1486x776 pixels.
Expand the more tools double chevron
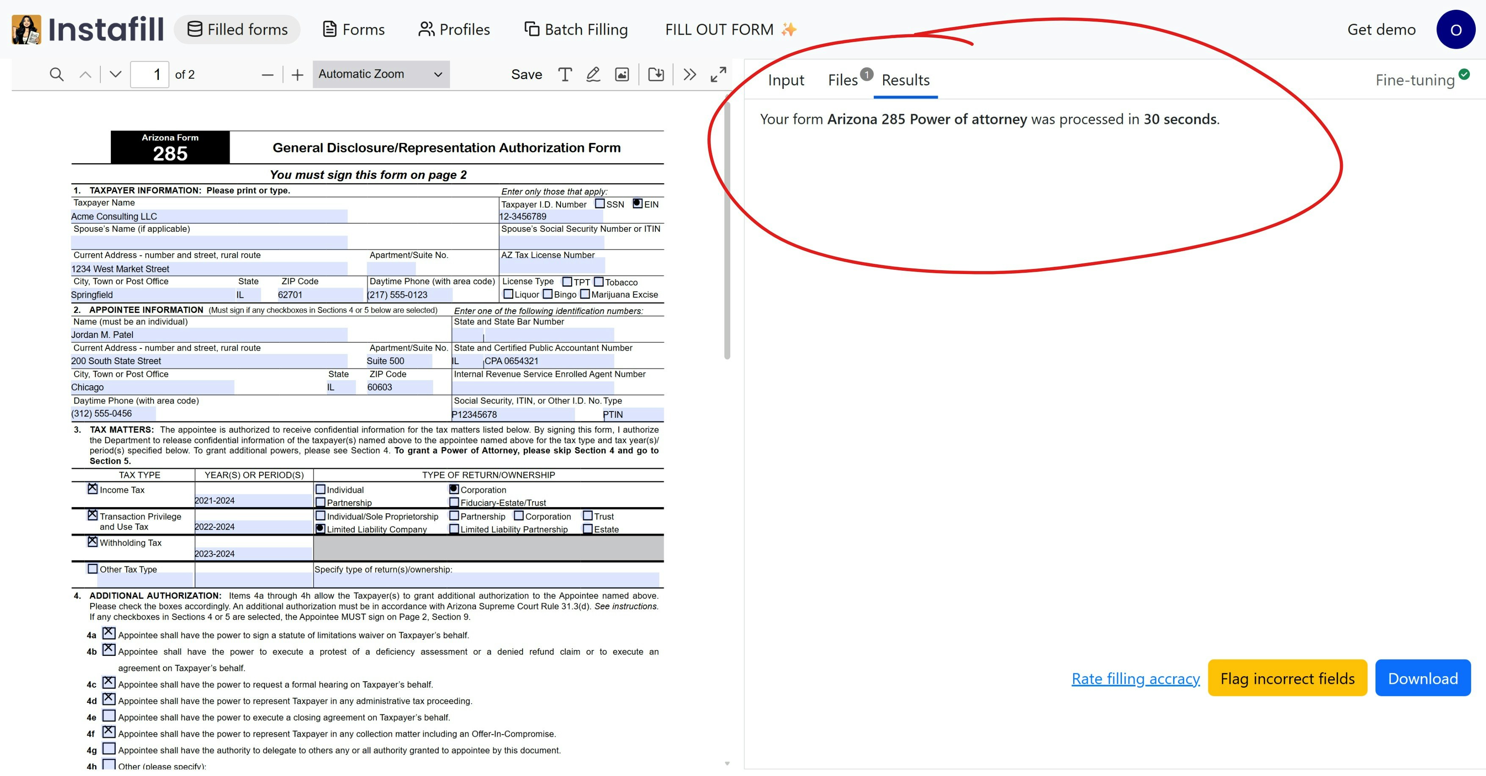point(690,74)
